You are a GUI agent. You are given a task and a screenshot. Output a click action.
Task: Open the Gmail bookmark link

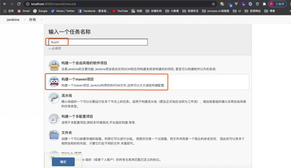(x=23, y=11)
